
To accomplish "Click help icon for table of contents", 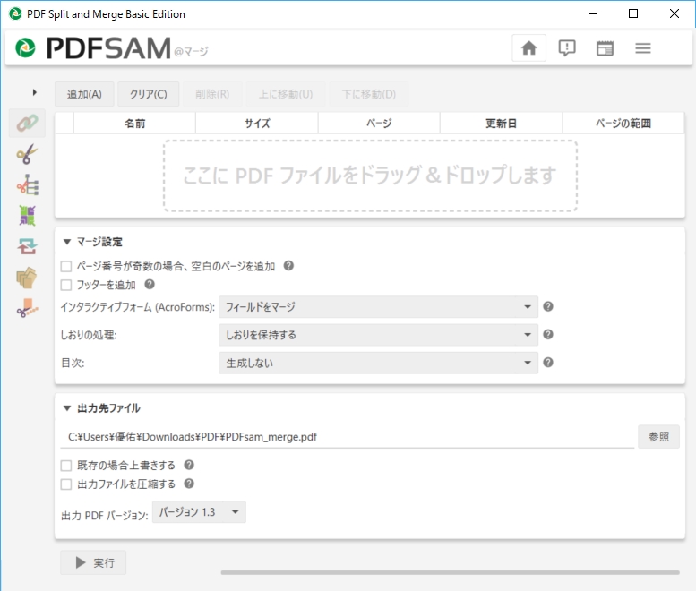I will (548, 362).
